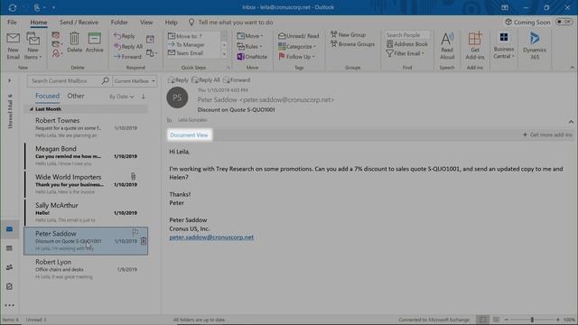
Task: Open email from Meagan Bond
Action: click(87, 156)
